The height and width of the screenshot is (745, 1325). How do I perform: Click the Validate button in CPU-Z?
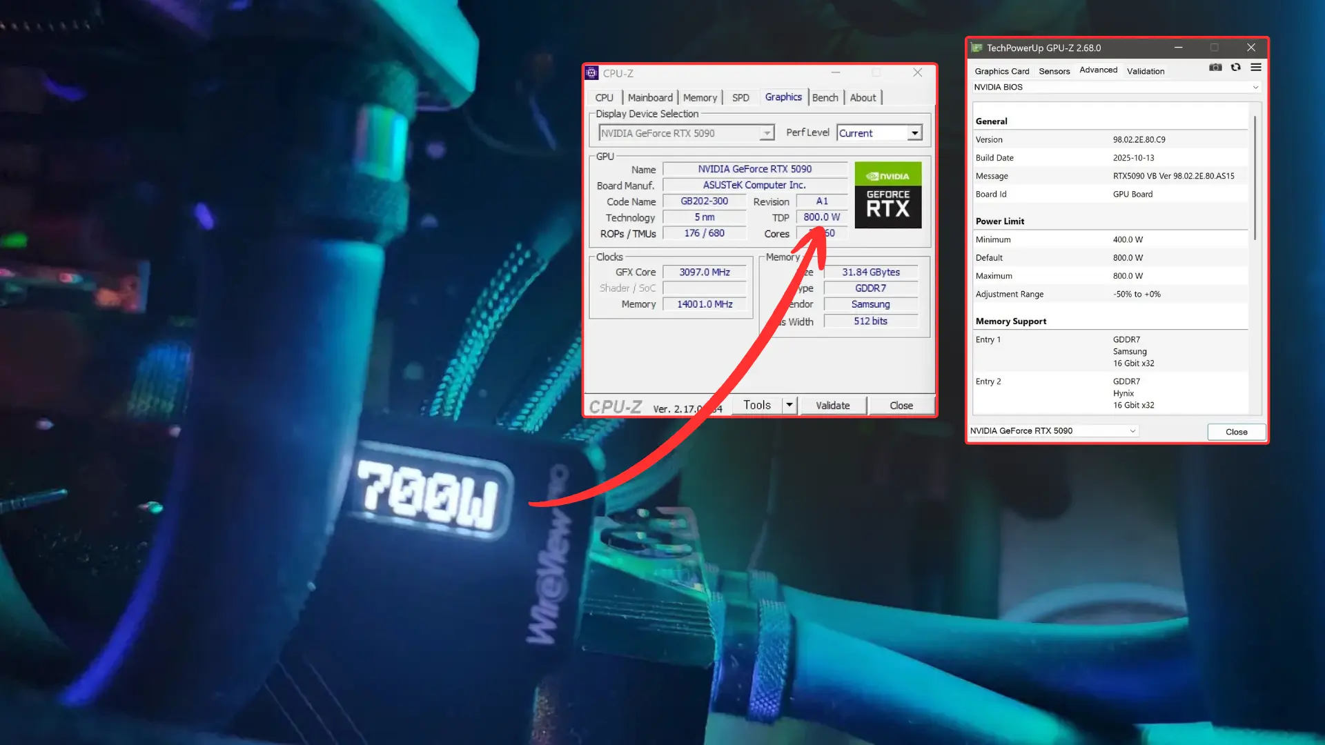click(832, 405)
